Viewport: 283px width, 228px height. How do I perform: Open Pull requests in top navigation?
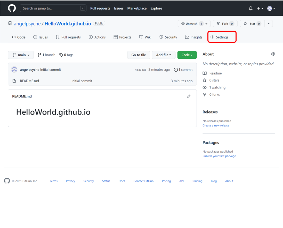pyautogui.click(x=100, y=8)
